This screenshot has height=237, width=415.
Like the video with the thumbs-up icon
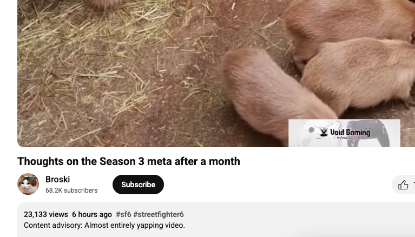point(403,185)
